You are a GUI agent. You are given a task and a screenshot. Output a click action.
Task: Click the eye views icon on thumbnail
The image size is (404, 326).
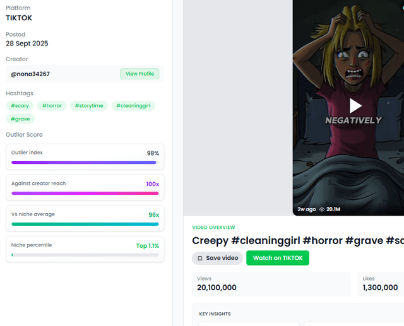point(322,209)
